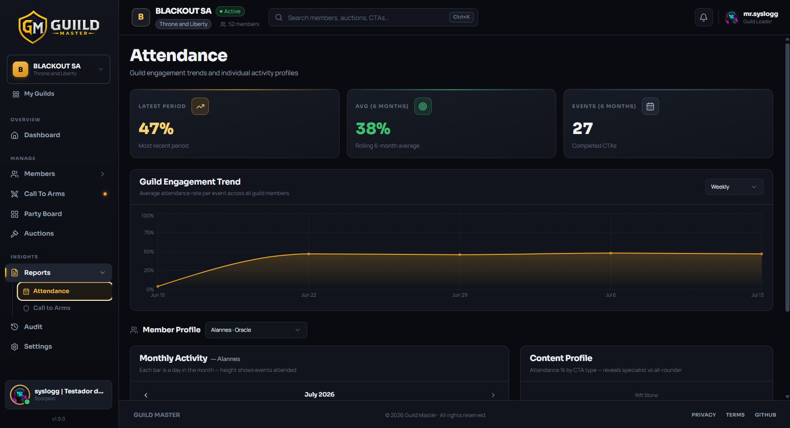Expand the Members submenu chevron
Image resolution: width=790 pixels, height=428 pixels.
point(103,174)
